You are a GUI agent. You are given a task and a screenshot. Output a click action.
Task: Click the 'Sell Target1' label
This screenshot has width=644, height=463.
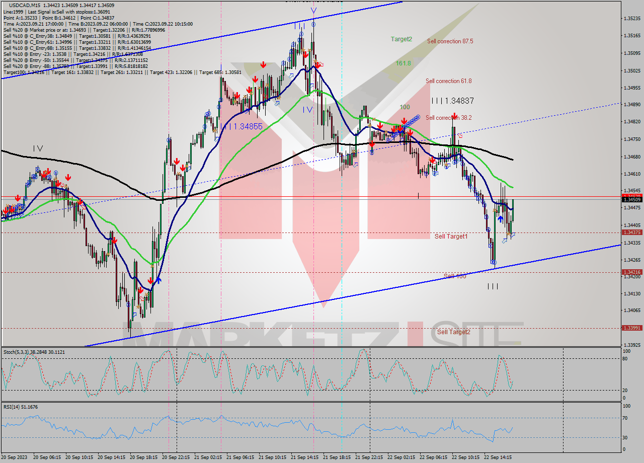pos(451,237)
